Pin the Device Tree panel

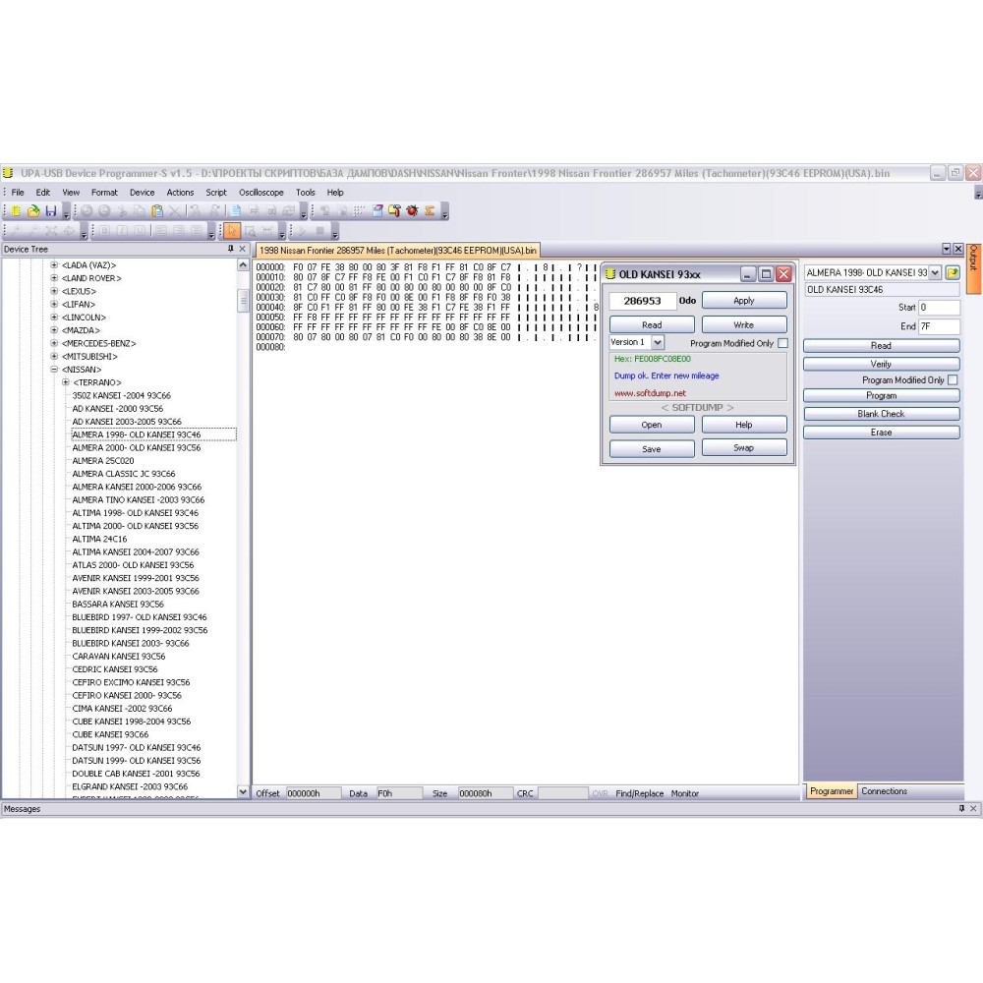(231, 249)
